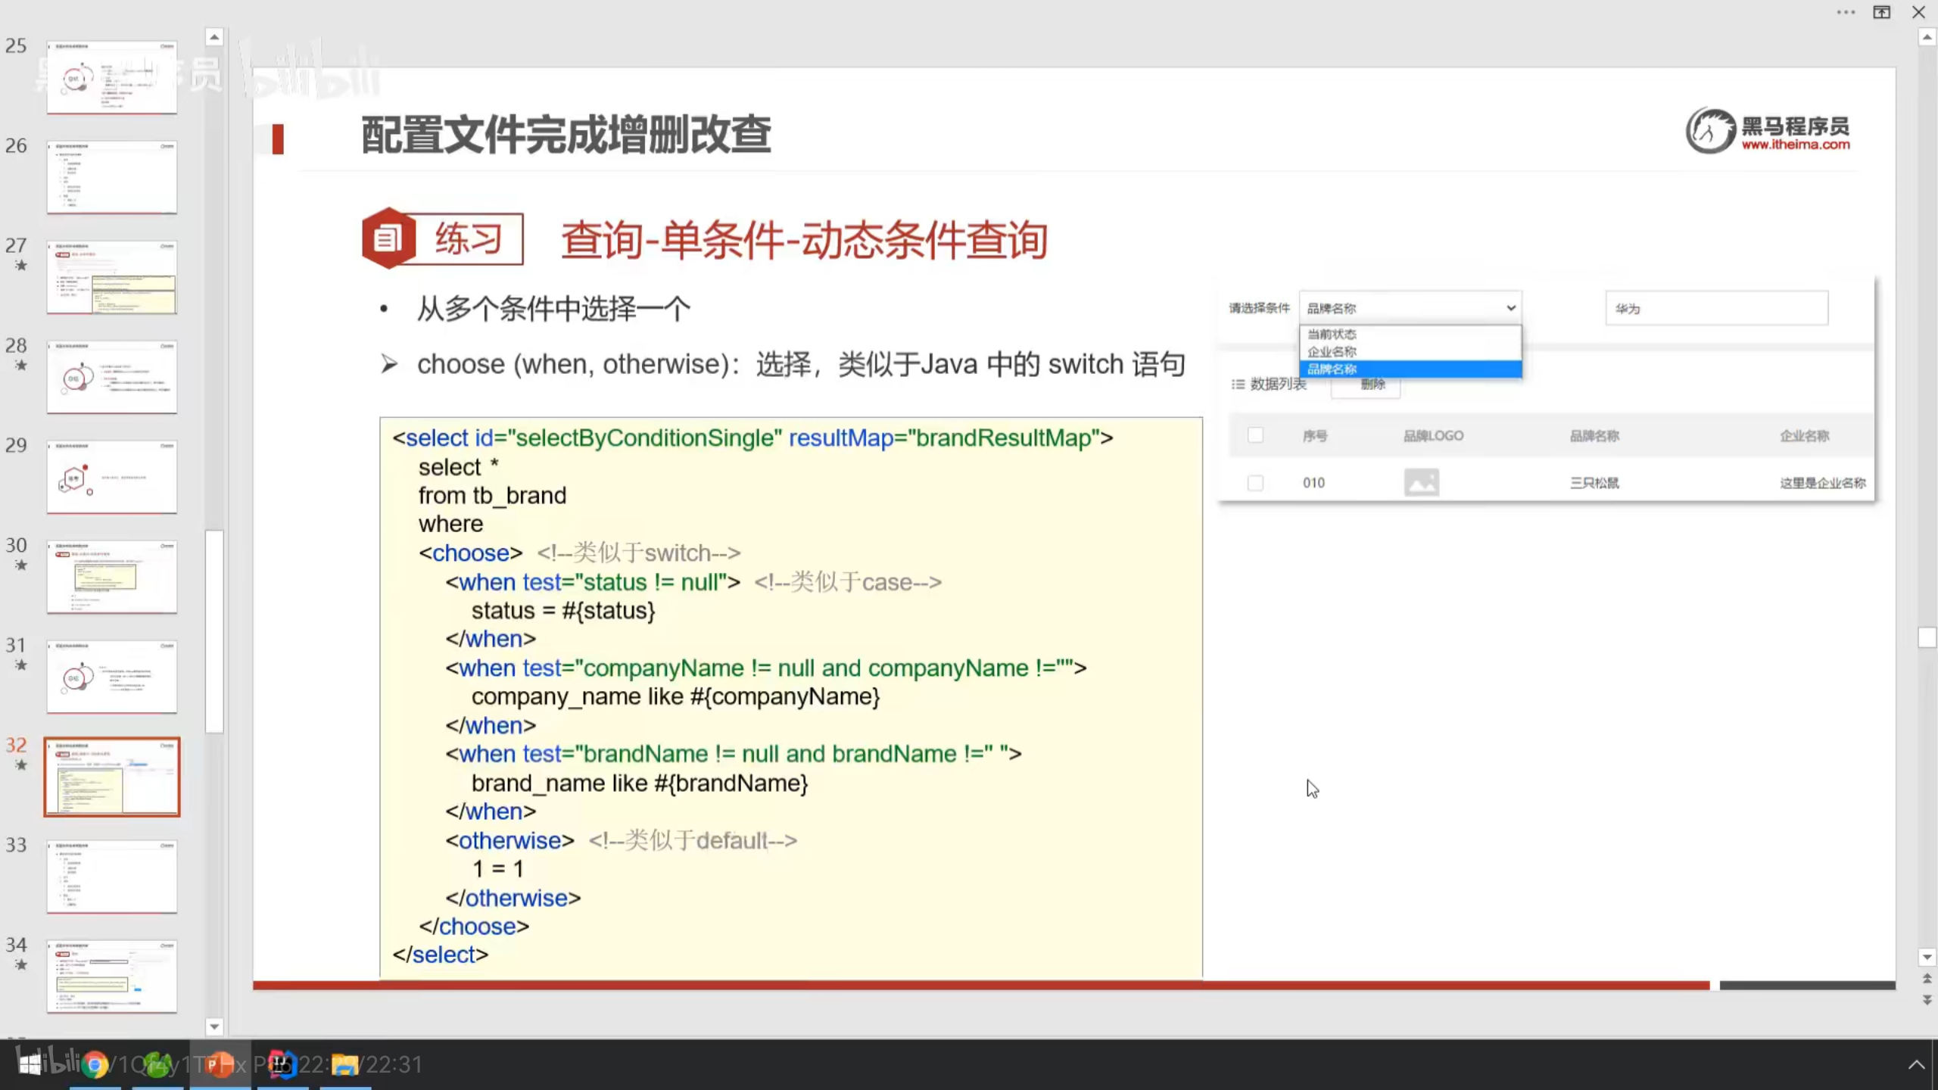Click animation star under slide 27
Viewport: 1938px width, 1090px height.
(21, 265)
